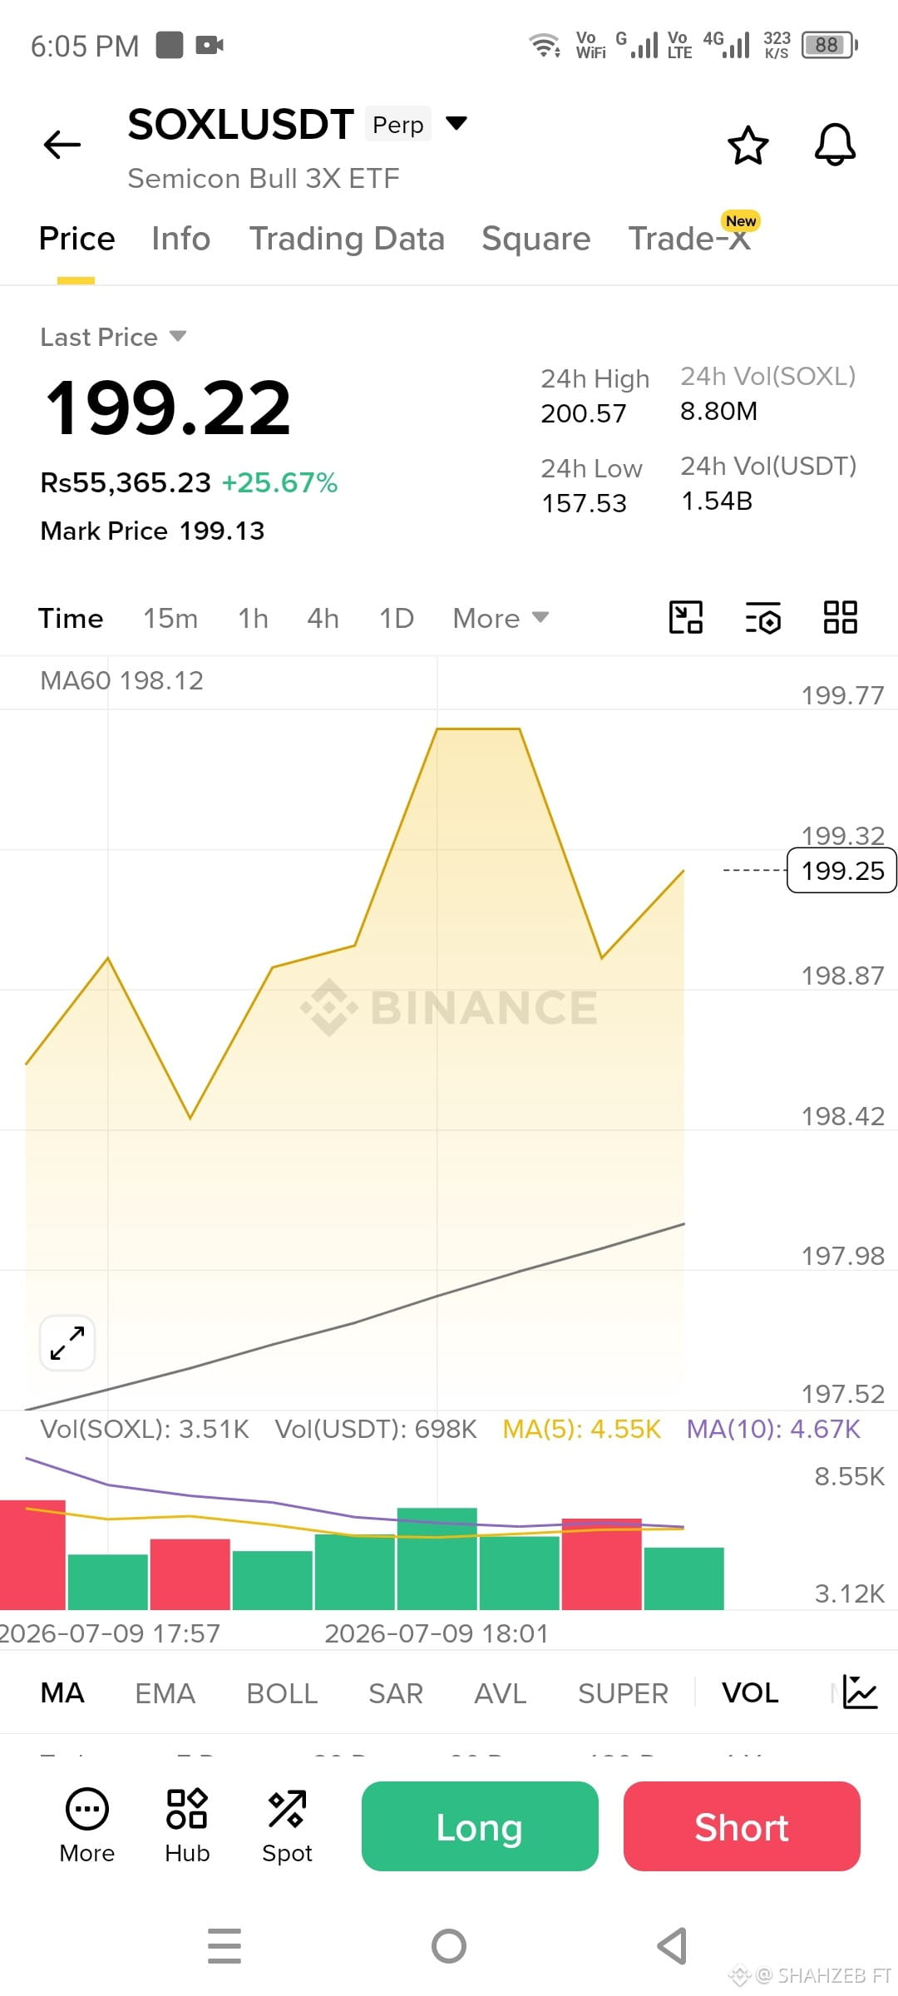898x1996 pixels.
Task: Open the Last Price dropdown
Action: click(113, 337)
